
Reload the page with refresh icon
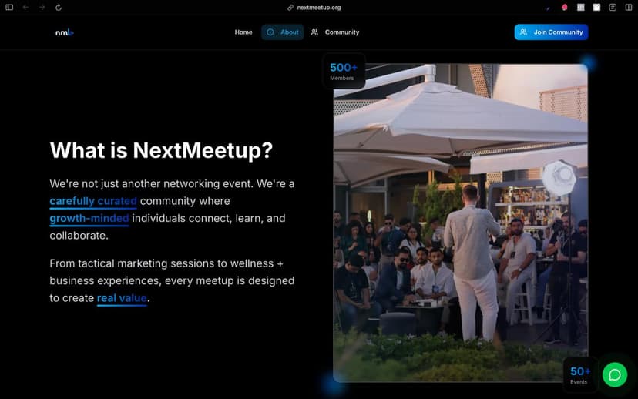[x=59, y=8]
